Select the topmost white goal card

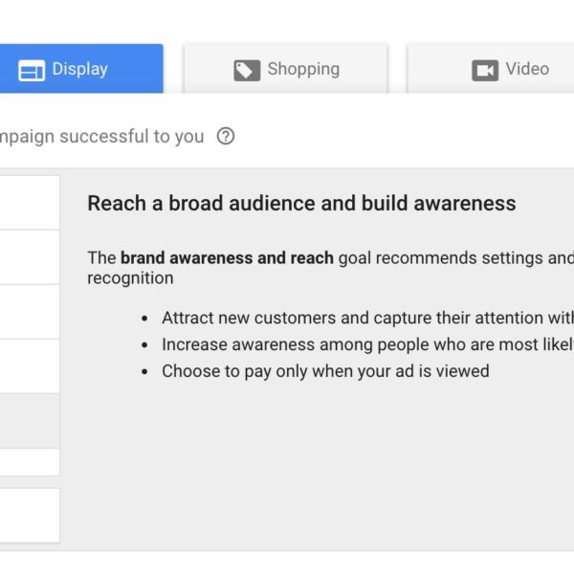click(29, 202)
